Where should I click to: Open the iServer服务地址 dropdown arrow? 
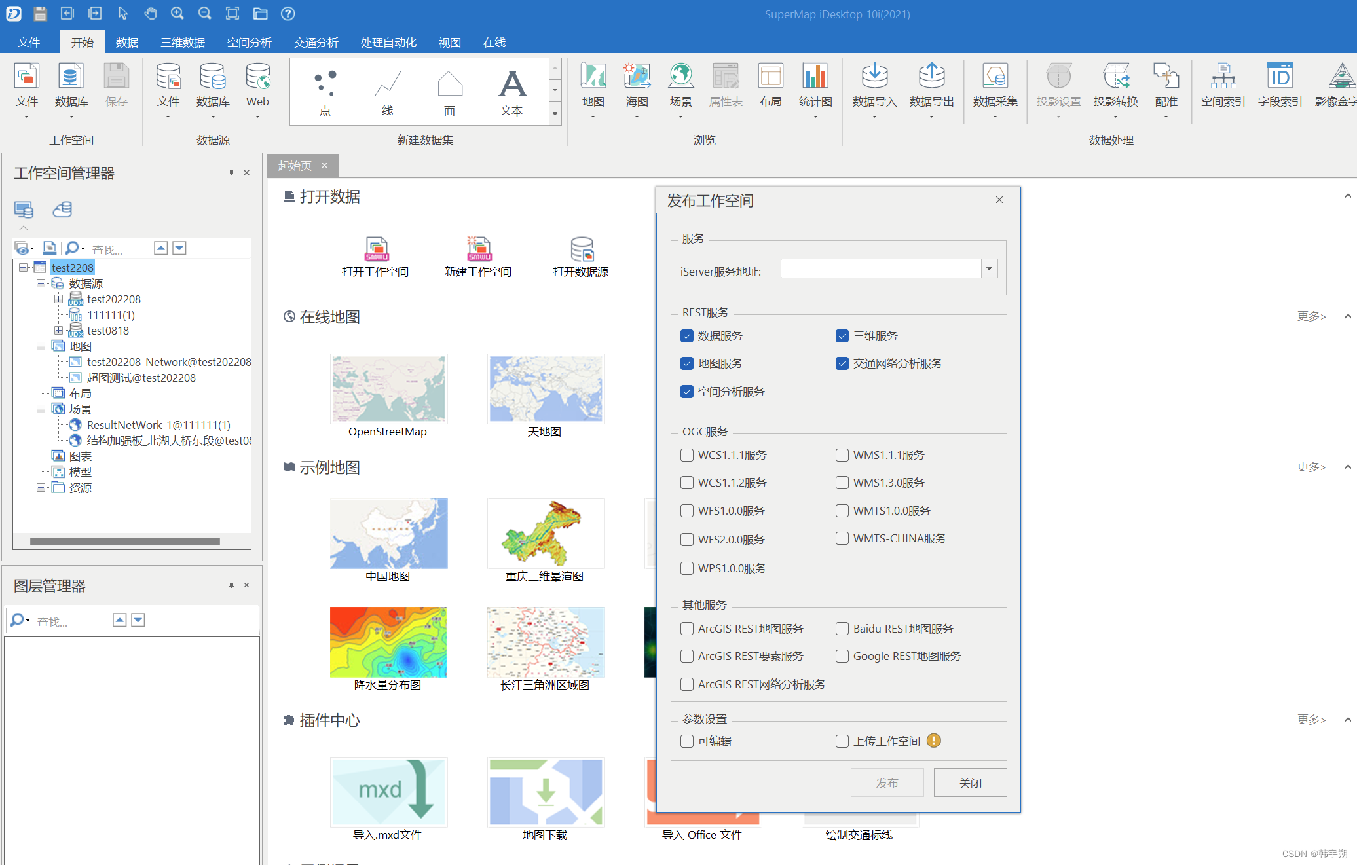point(989,268)
